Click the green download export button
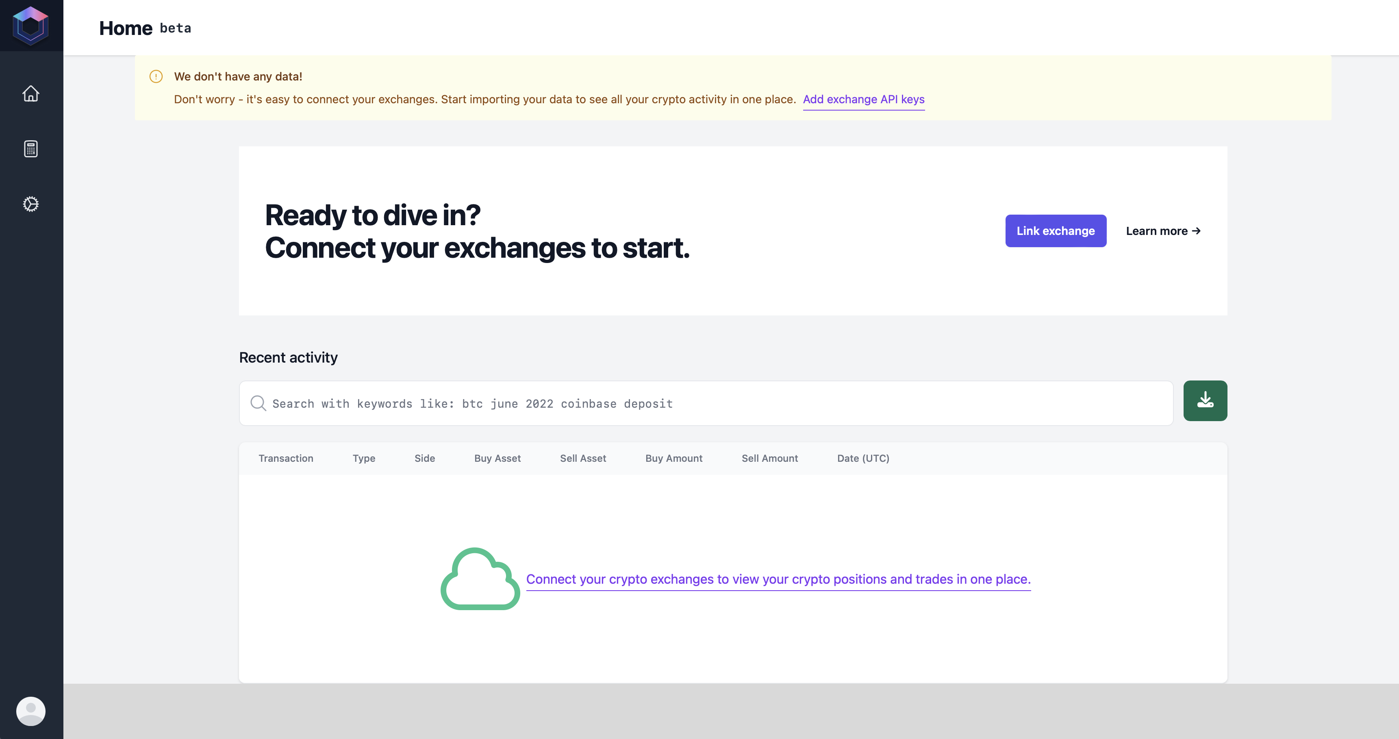The height and width of the screenshot is (739, 1399). pos(1205,401)
